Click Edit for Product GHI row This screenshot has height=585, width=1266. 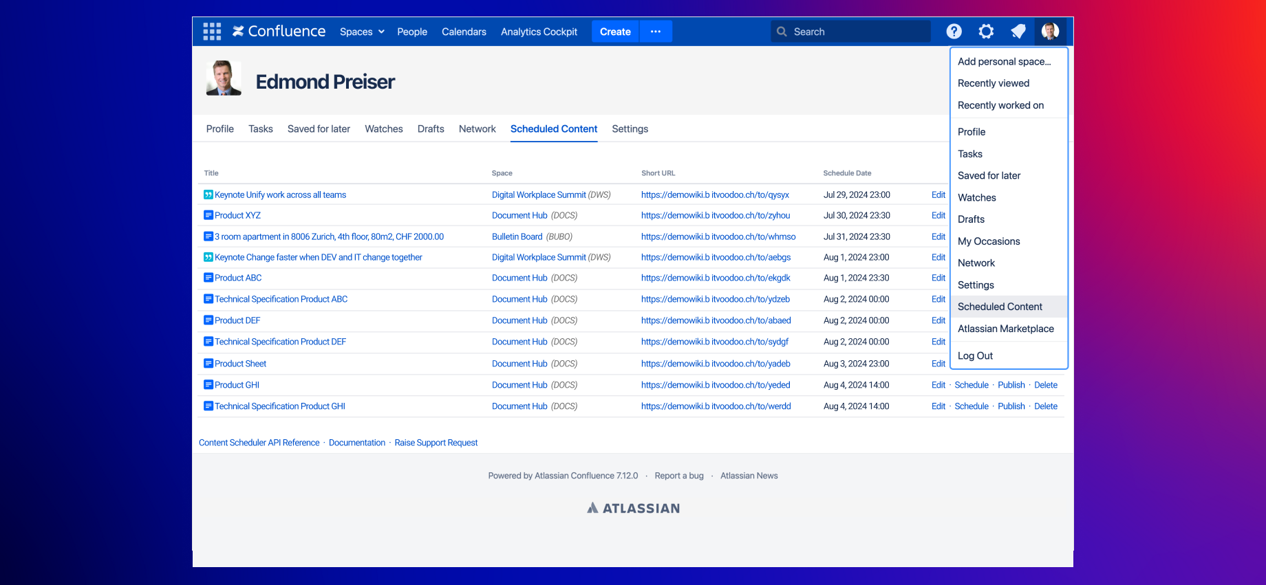[938, 385]
